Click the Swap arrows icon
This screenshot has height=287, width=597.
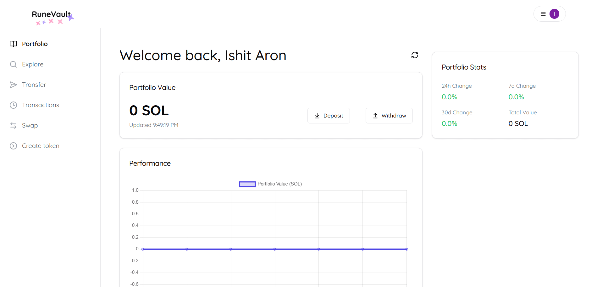point(13,125)
